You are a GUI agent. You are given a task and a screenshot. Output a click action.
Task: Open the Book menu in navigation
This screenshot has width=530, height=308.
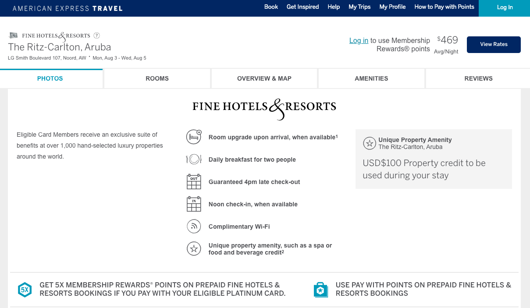pos(271,7)
